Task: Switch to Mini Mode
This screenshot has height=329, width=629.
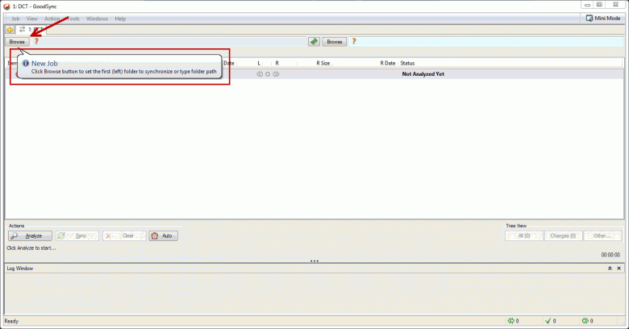Action: coord(603,19)
